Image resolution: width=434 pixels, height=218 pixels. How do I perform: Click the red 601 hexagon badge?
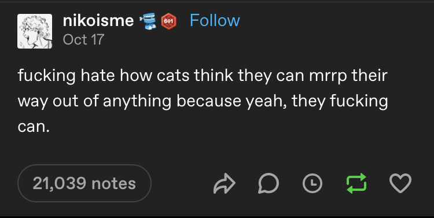tap(169, 21)
